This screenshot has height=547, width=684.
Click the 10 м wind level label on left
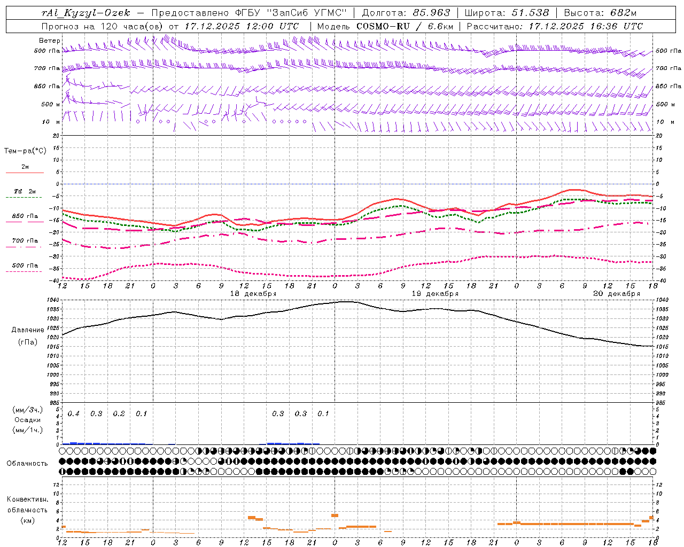coord(51,122)
